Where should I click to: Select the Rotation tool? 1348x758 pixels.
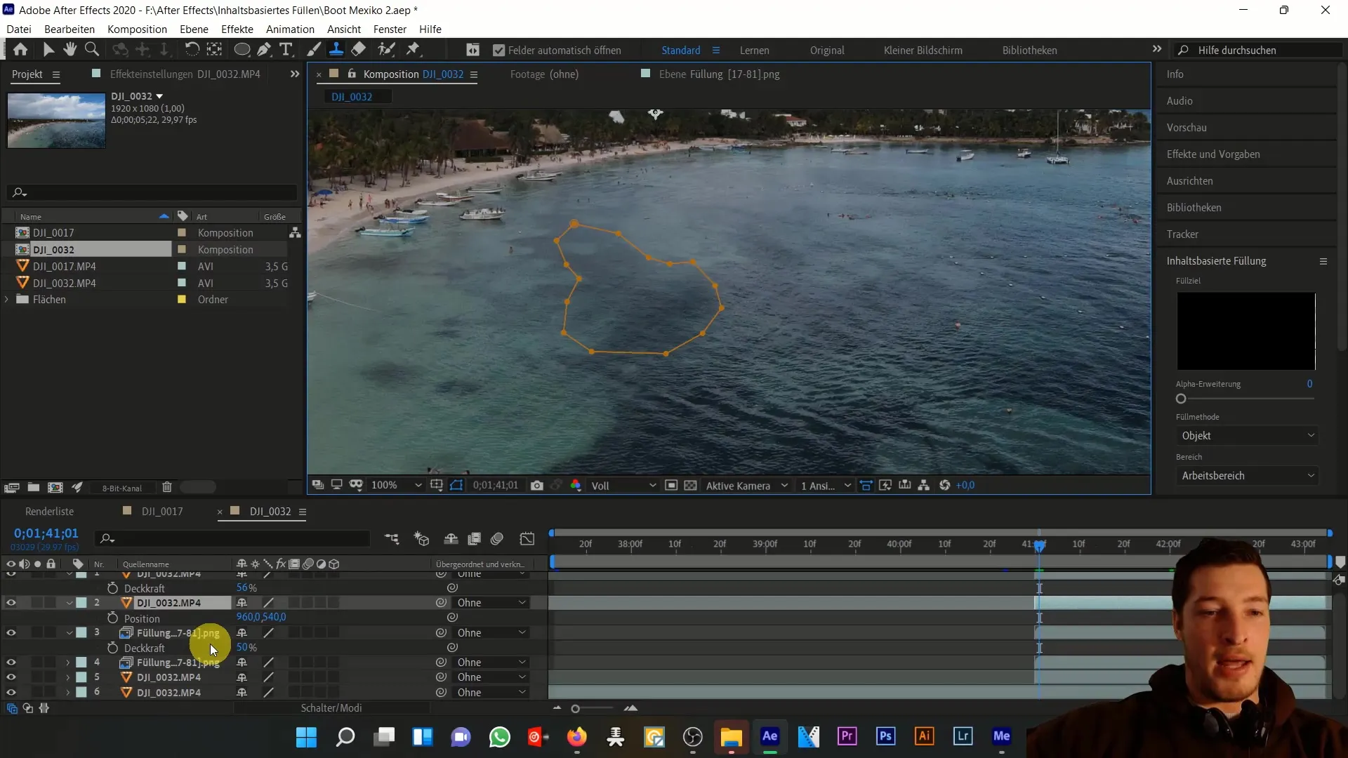(191, 50)
